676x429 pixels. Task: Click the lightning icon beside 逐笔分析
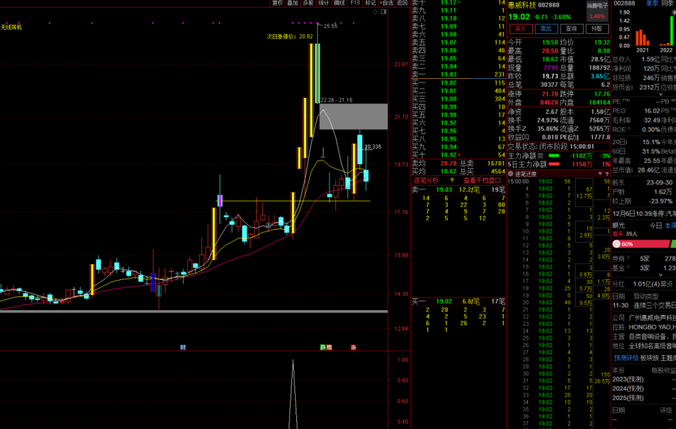coord(452,180)
